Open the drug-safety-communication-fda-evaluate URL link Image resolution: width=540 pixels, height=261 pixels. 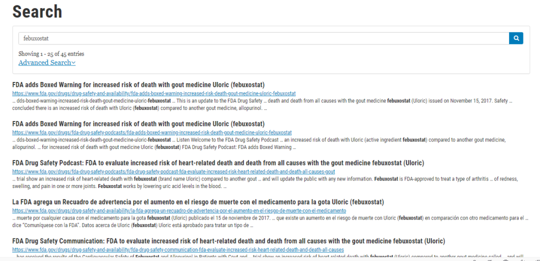(178, 249)
